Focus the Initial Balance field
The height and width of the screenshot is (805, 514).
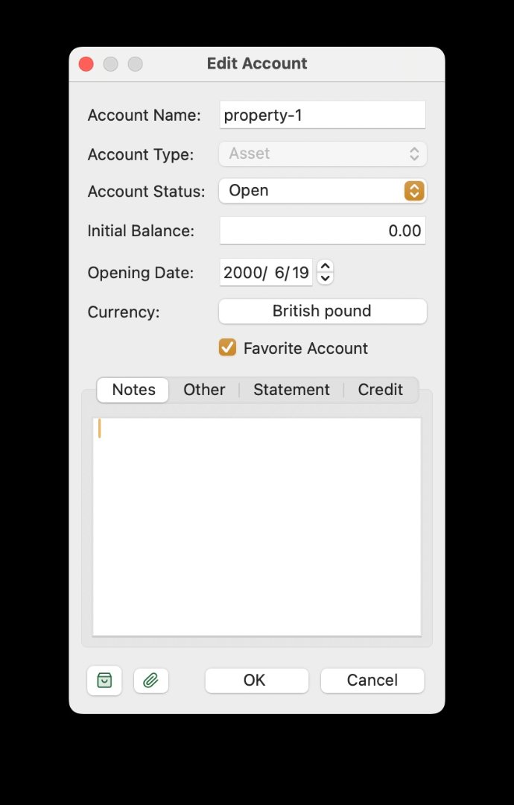pyautogui.click(x=322, y=231)
